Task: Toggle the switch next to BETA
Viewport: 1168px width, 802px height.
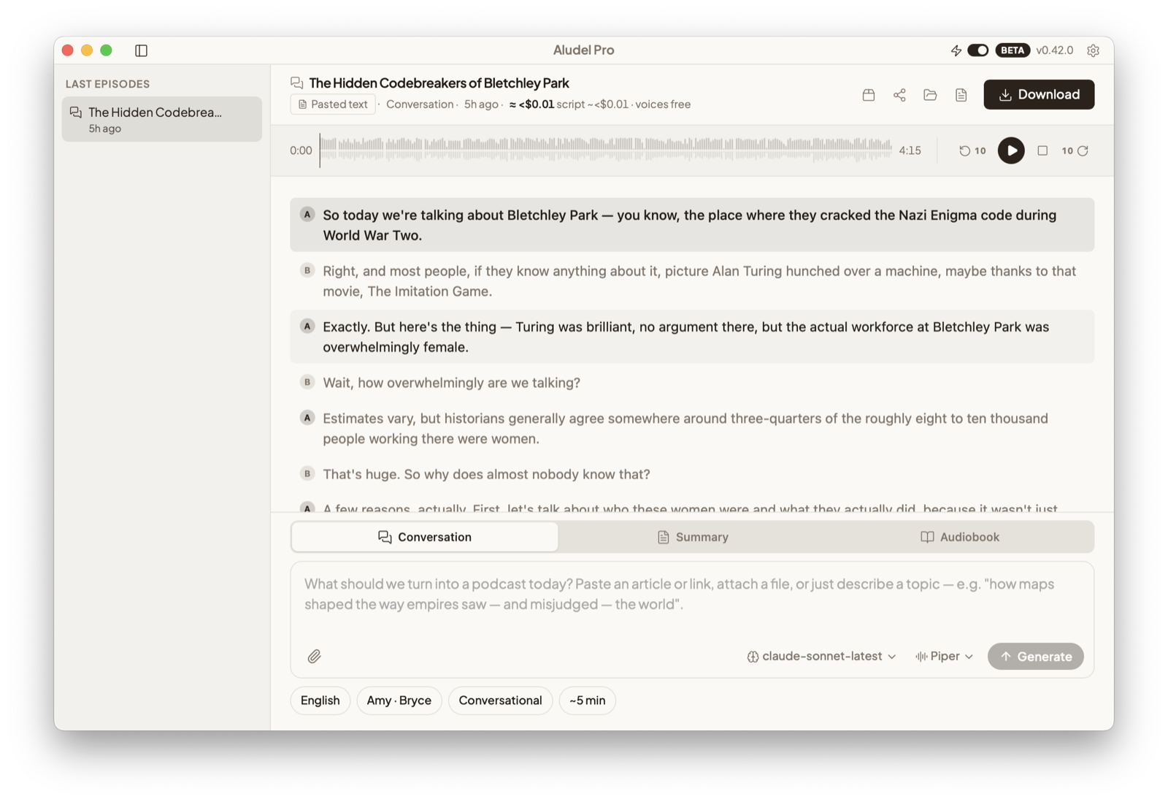Action: (x=977, y=50)
